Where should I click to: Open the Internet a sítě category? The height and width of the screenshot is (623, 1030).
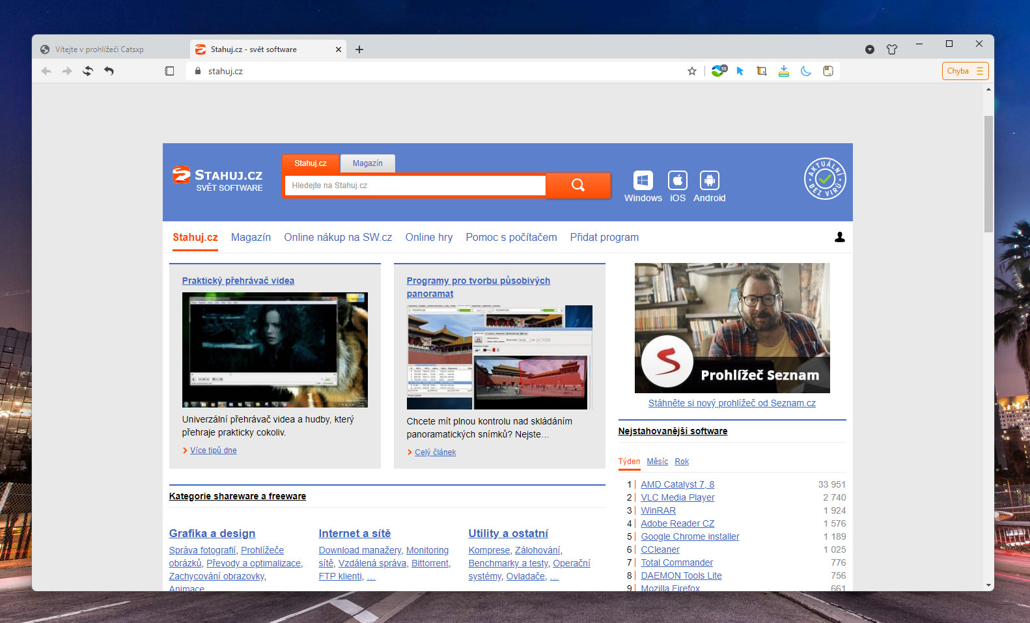coord(355,533)
